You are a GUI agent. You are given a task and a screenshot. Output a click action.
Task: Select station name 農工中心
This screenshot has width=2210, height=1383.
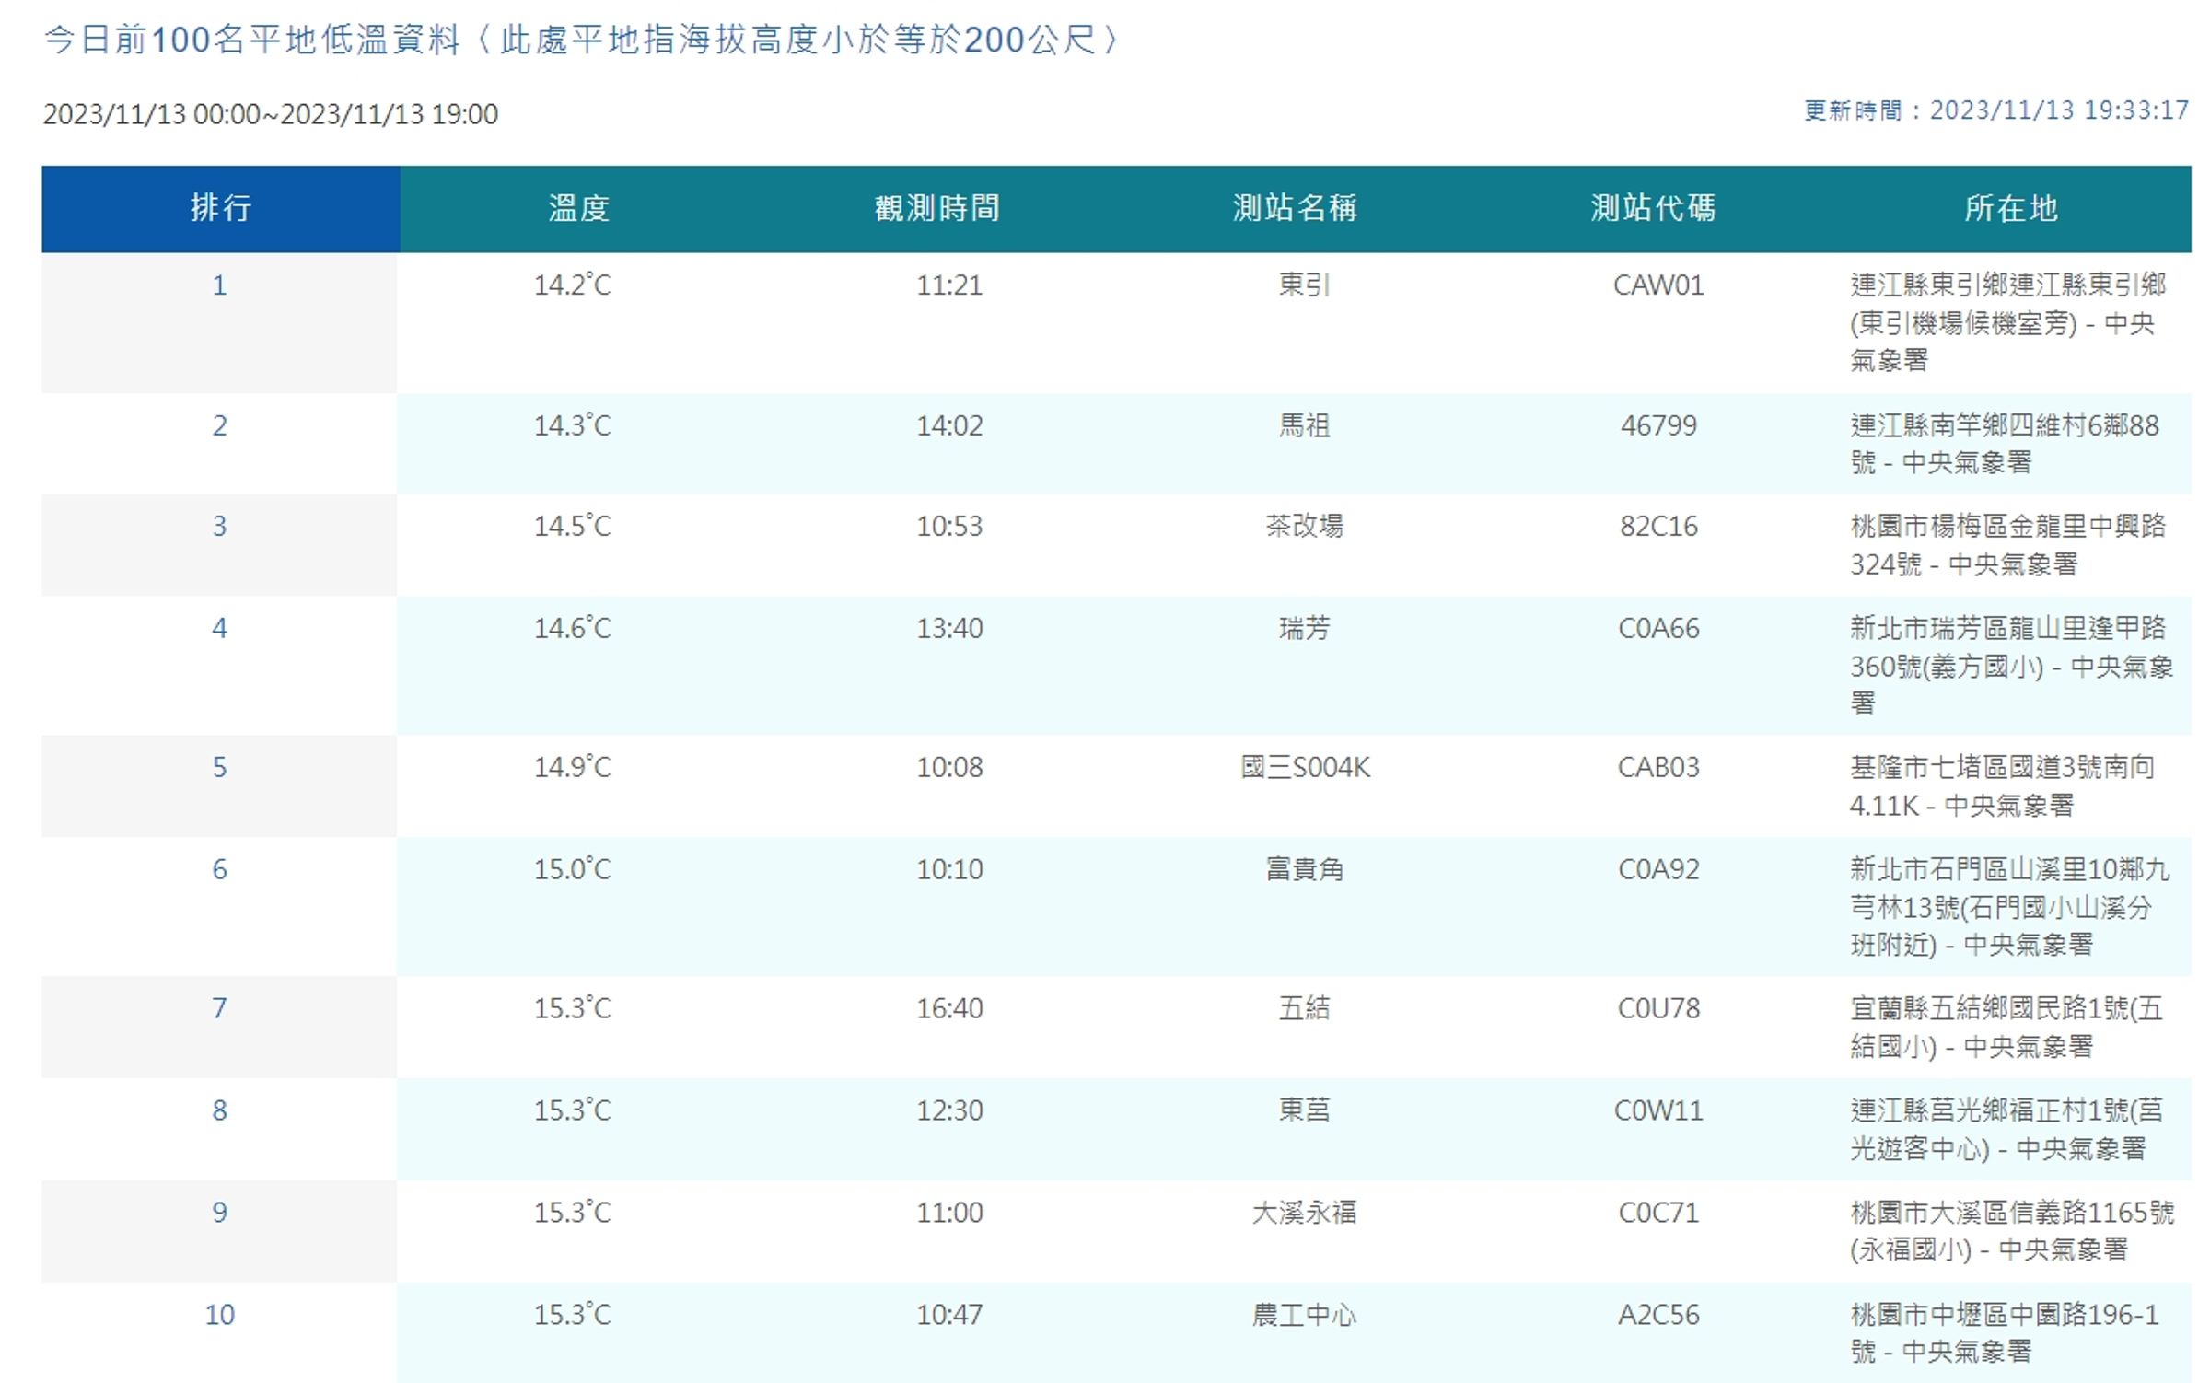[x=1305, y=1315]
